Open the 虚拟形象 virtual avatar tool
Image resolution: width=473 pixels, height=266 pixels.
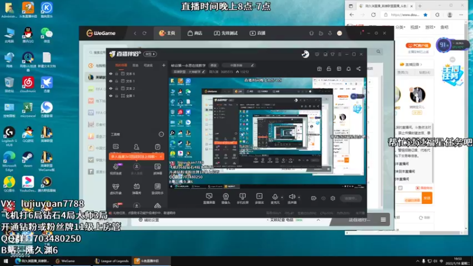[x=115, y=189]
